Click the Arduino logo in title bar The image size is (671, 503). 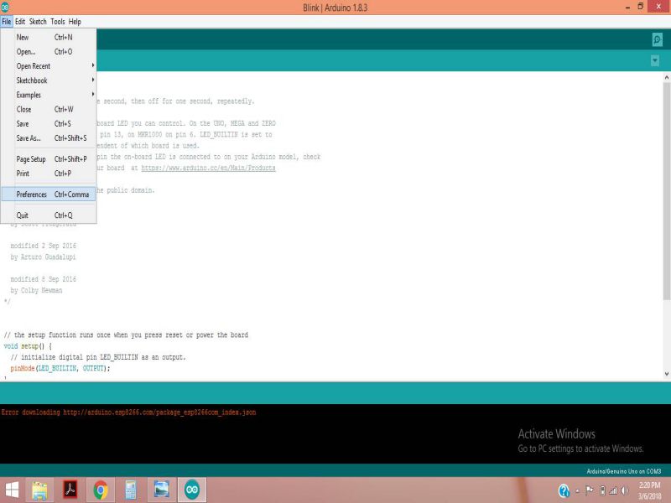coord(5,7)
